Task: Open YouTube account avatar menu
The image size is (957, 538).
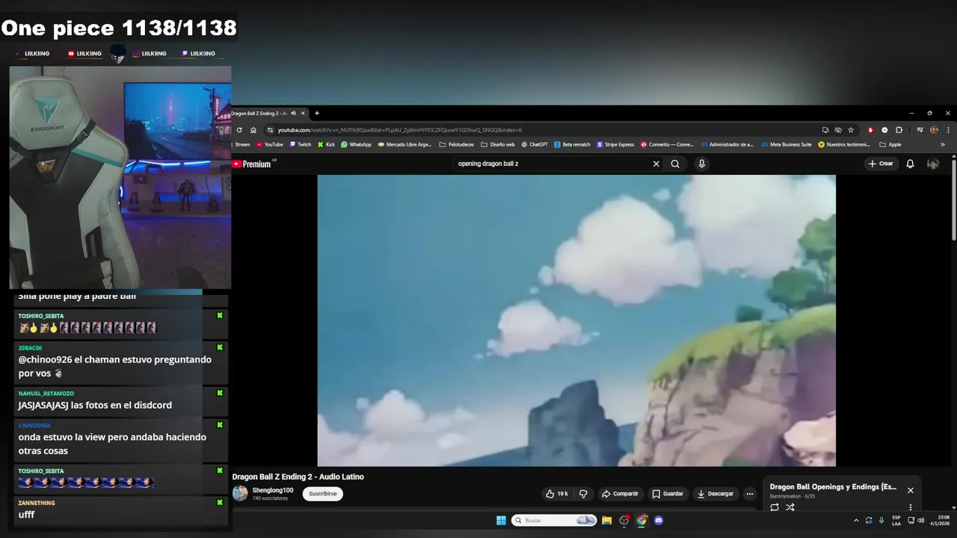Action: pos(933,164)
